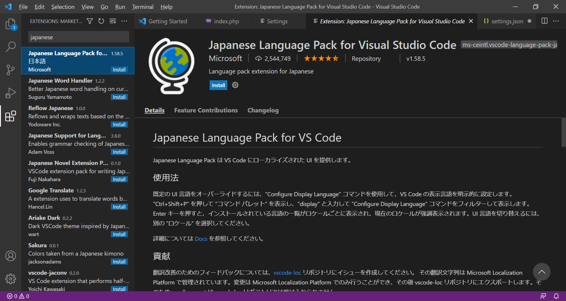Screen dimensions: 566x301
Task: Open notifications from the status bar bell
Action: (556, 296)
